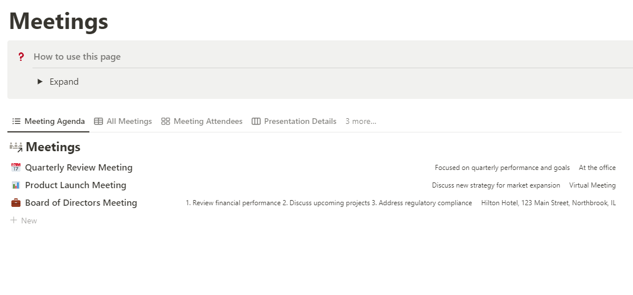Open the Product Launch Meeting page

76,185
